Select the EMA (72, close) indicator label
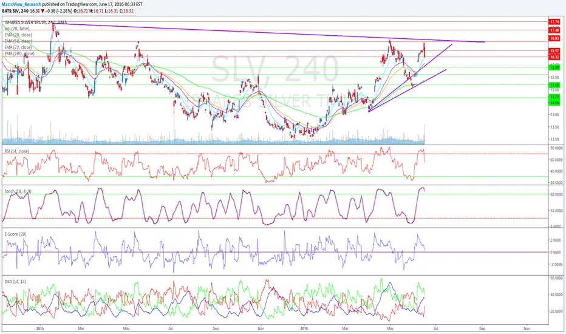This screenshot has width=566, height=334. [18, 47]
